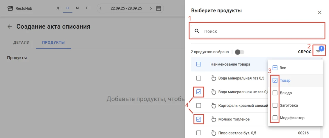The image size is (329, 138).
Task: Click the search magnifier icon
Action: (x=197, y=31)
